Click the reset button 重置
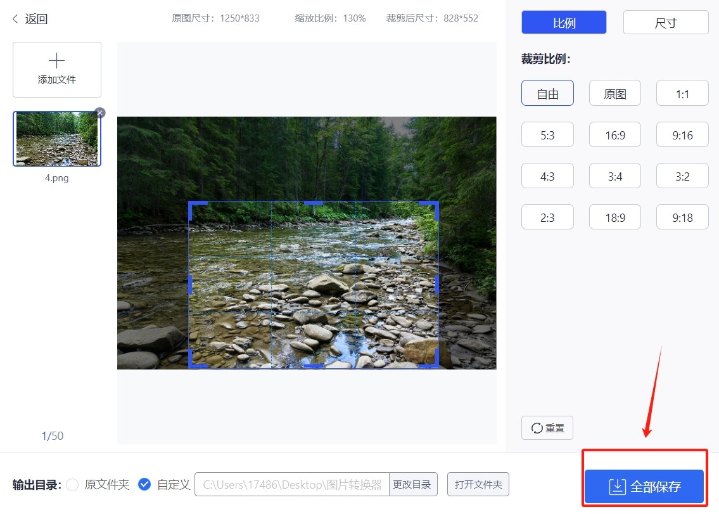The height and width of the screenshot is (514, 719). pos(547,428)
